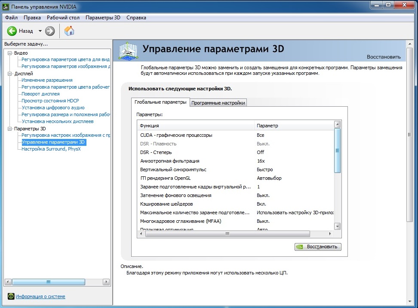Viewport: 418px width, 308px height.
Task: Click the Восстановить button with NVIDIA logo
Action: coord(318,246)
